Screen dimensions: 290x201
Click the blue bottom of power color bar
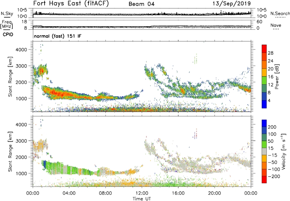(x=264, y=104)
